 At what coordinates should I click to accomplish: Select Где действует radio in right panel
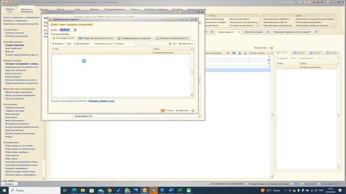pos(299,58)
